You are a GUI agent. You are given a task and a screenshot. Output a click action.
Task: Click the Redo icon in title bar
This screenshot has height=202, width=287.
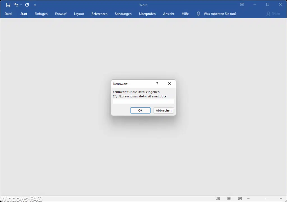click(x=27, y=5)
